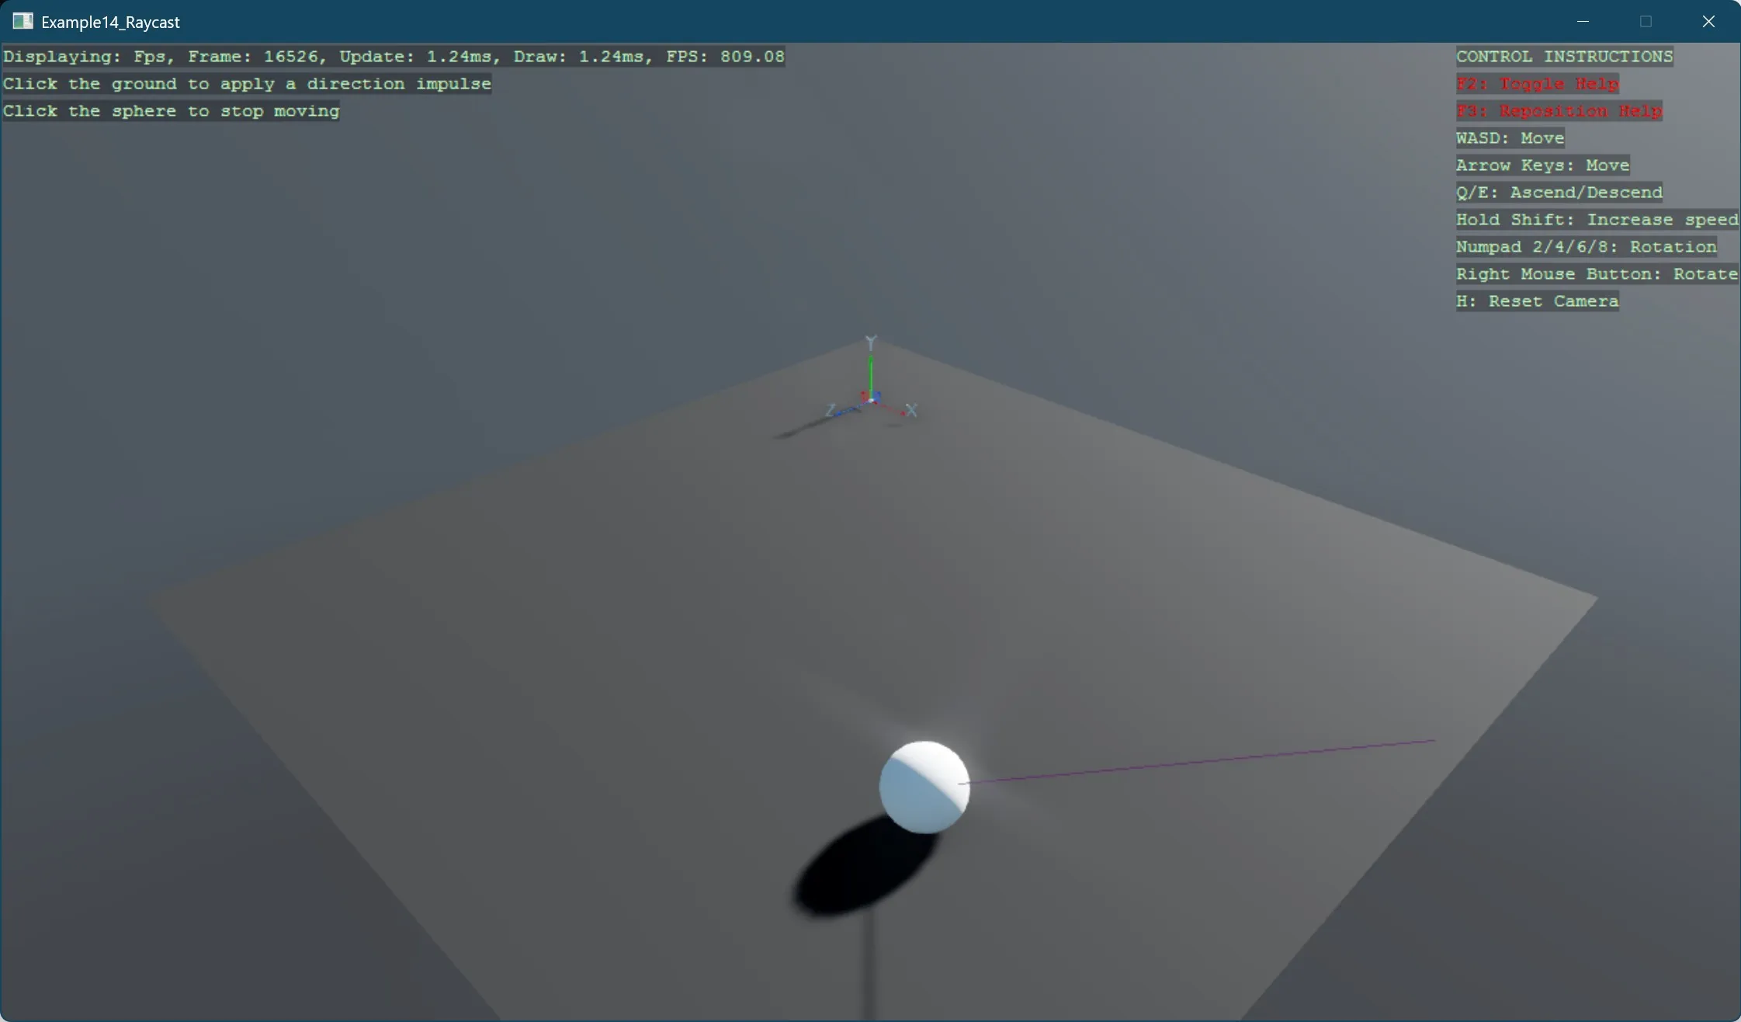Click the 'H: Reset Camera' line
The height and width of the screenshot is (1022, 1741).
tap(1537, 301)
